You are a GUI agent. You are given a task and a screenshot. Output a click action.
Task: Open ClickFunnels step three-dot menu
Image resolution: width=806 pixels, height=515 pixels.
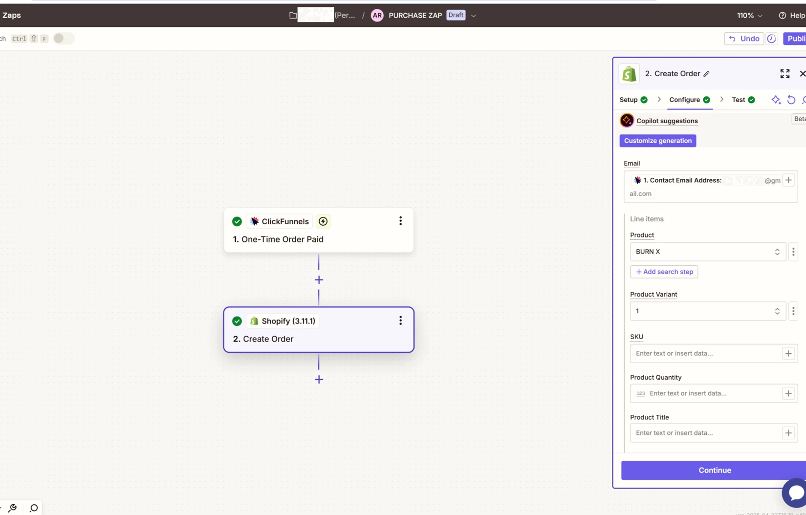400,221
